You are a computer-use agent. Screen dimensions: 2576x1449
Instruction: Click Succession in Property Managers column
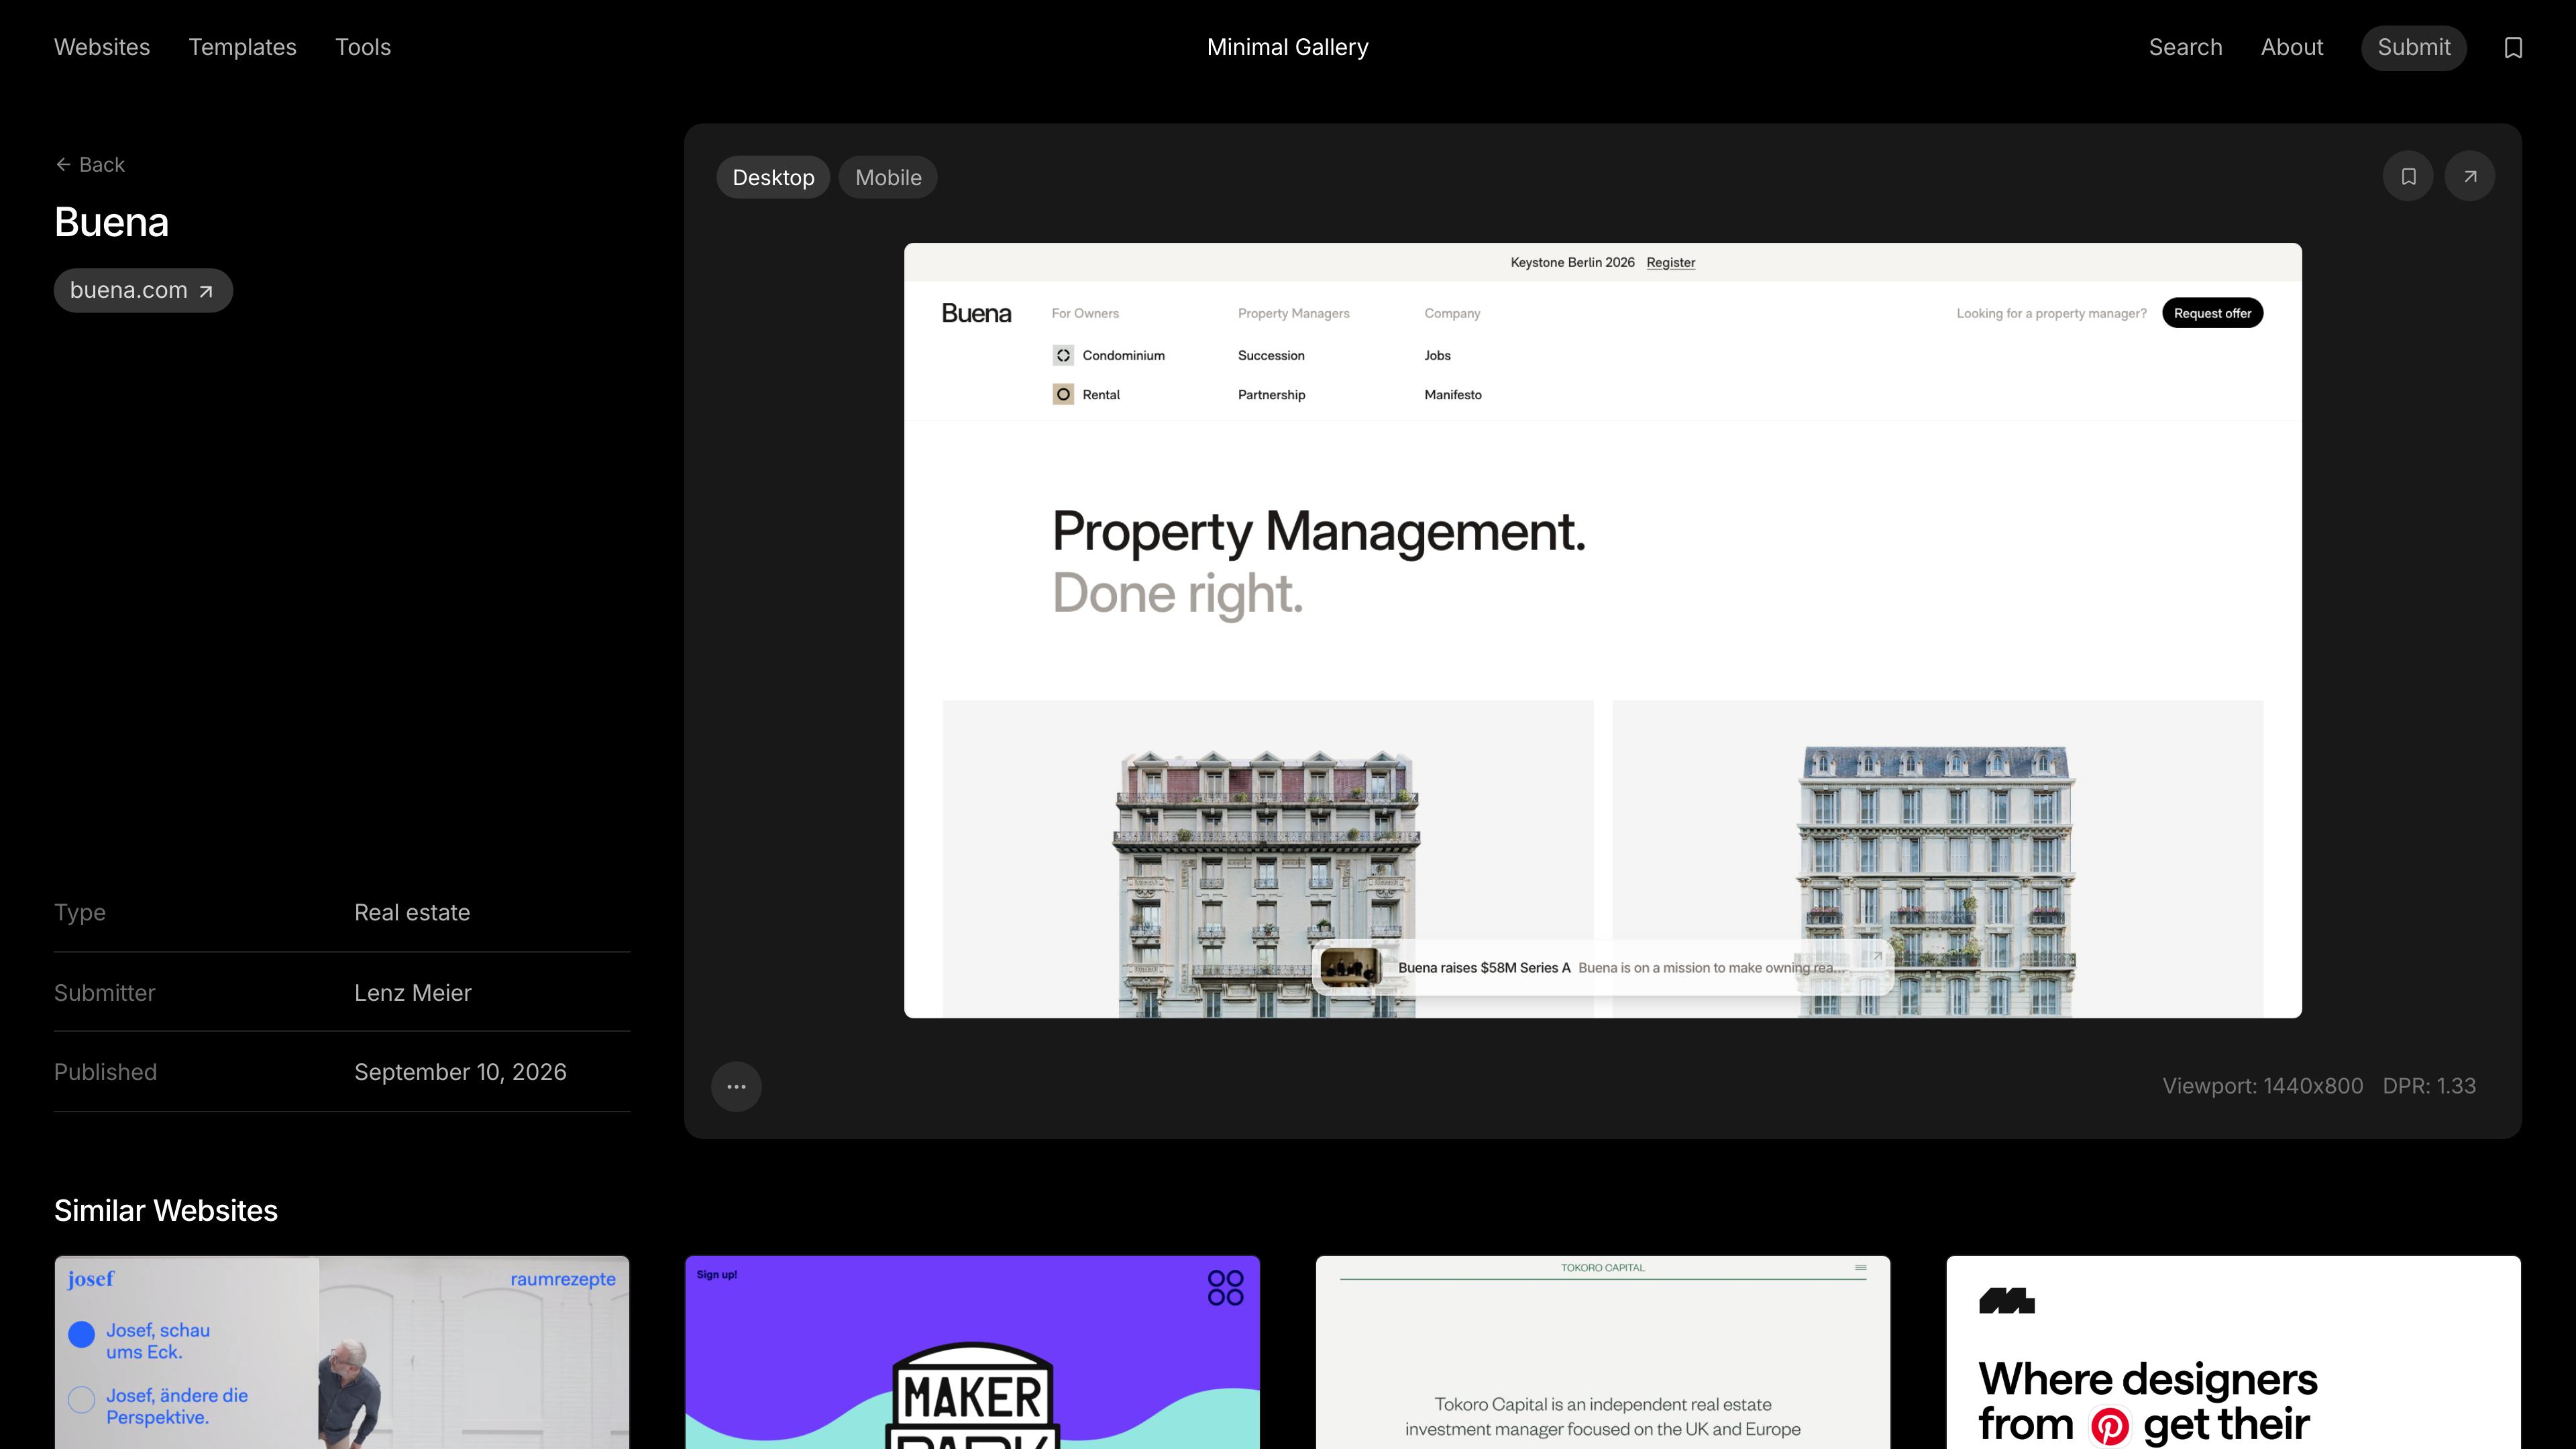(x=1271, y=355)
